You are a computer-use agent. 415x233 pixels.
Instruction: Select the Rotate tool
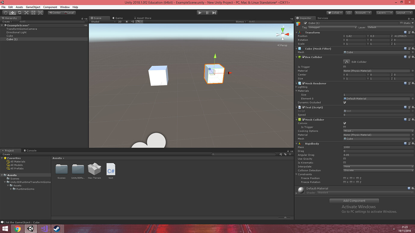tap(19, 12)
